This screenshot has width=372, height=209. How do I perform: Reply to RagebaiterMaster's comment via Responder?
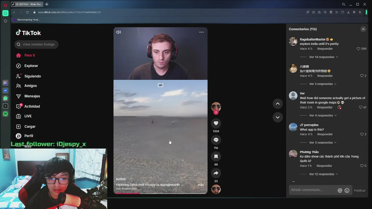coord(325,49)
